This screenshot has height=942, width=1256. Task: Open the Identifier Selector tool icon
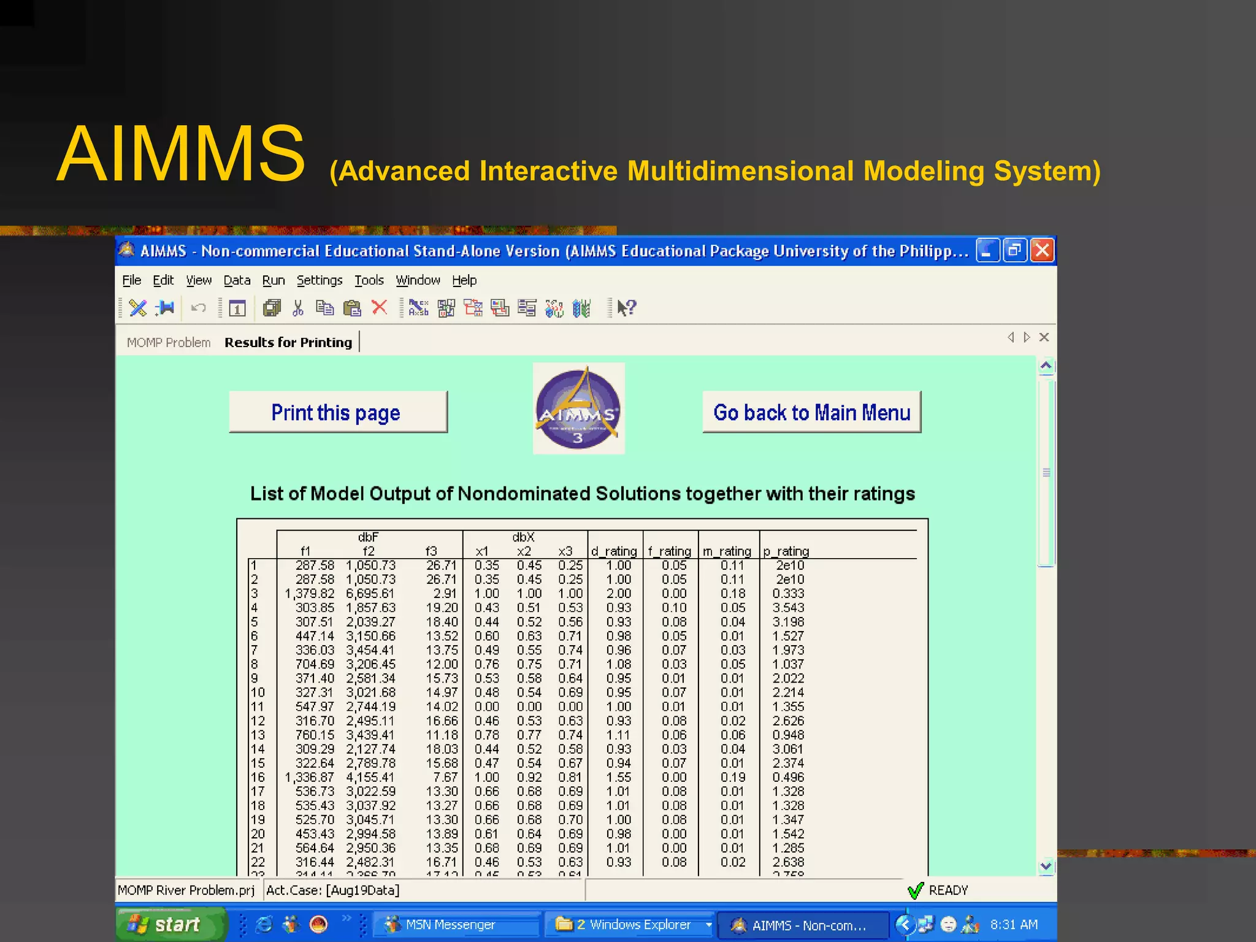click(x=446, y=308)
